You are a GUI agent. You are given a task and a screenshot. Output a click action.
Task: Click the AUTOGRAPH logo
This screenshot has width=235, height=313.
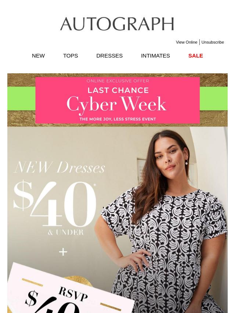coord(117,24)
